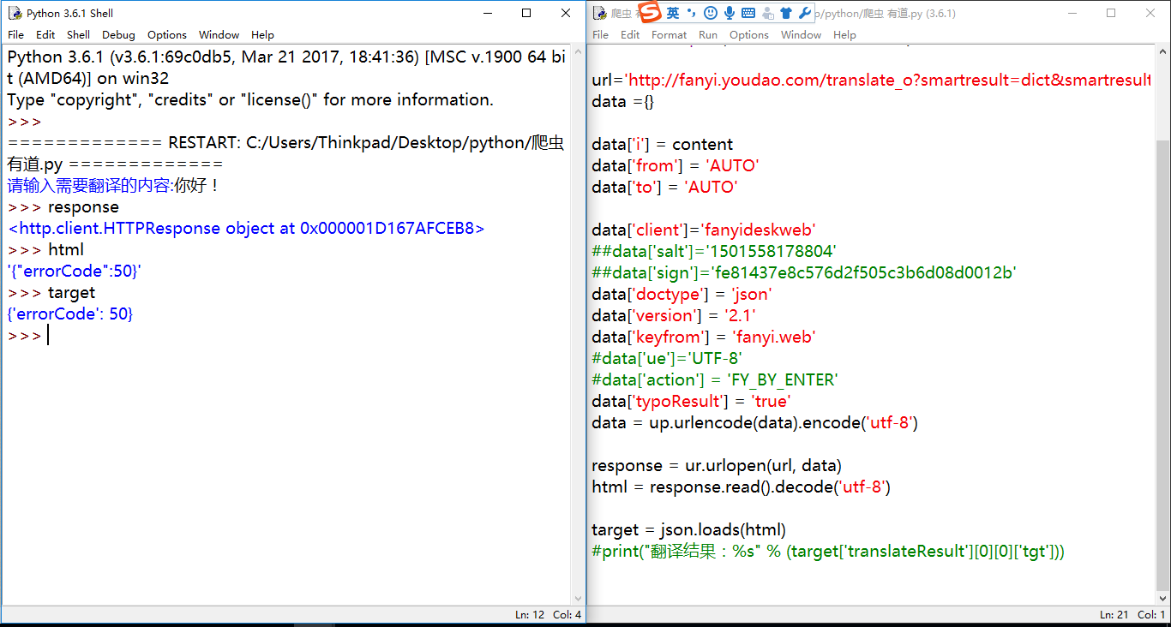Open File menu in the editor window
Image resolution: width=1171 pixels, height=627 pixels.
pyautogui.click(x=600, y=35)
